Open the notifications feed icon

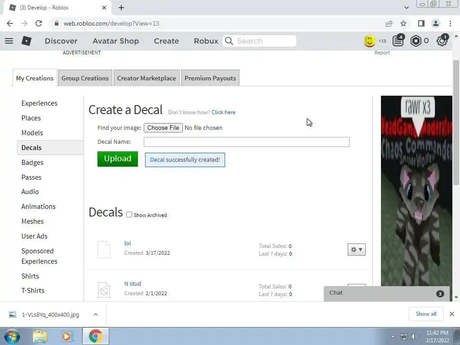(x=398, y=41)
